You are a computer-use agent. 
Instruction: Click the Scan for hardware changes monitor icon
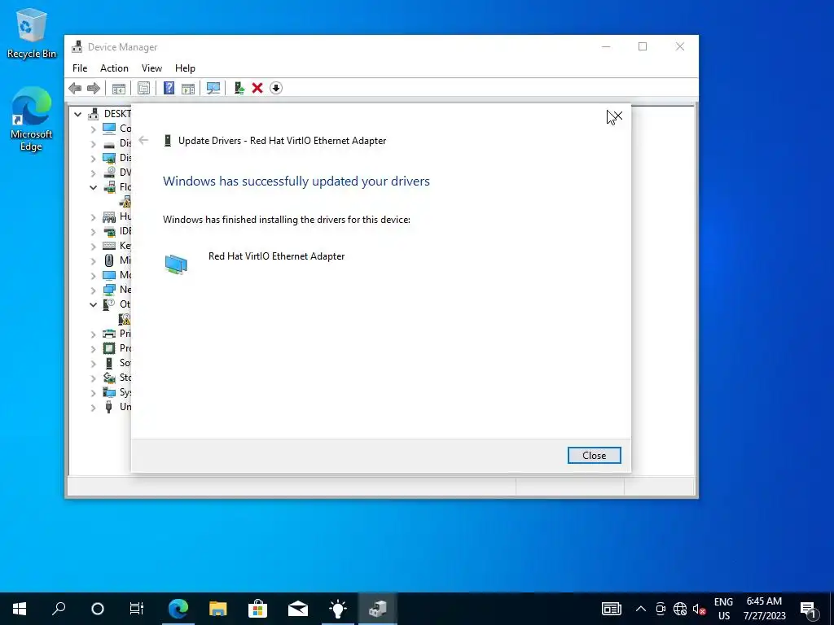click(213, 88)
